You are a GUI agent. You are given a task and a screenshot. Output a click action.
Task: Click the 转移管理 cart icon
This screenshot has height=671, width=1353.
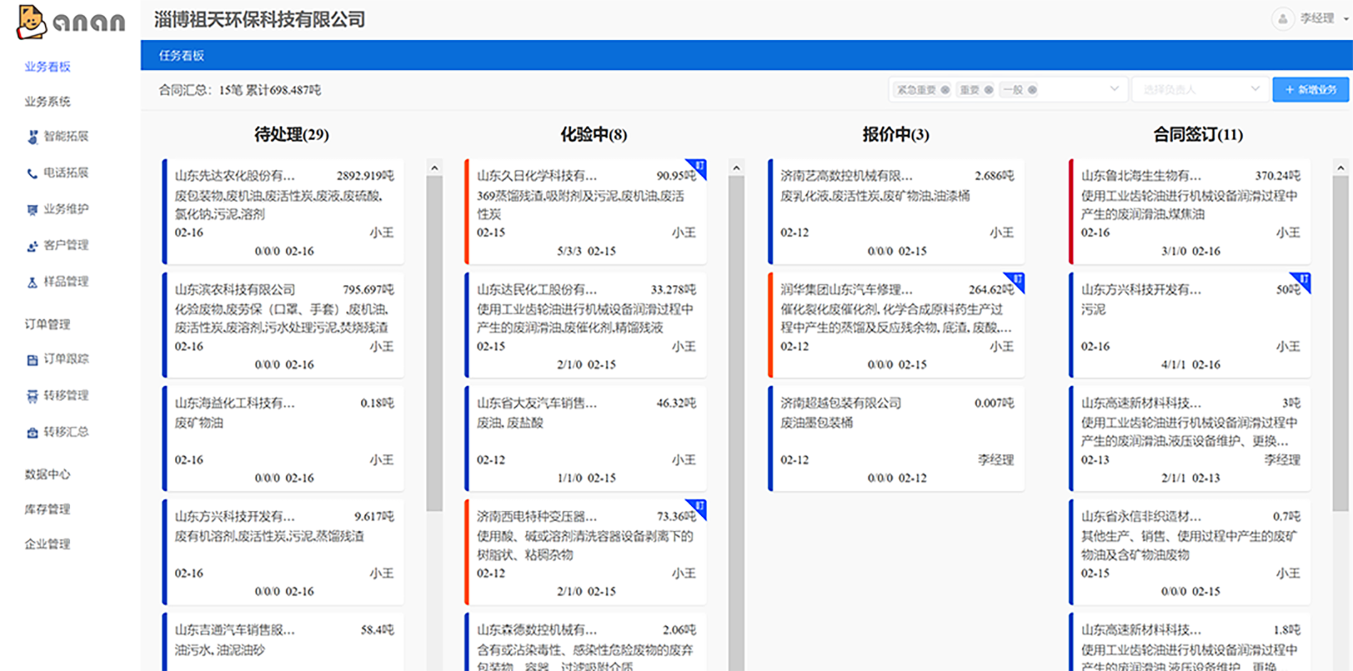[33, 396]
